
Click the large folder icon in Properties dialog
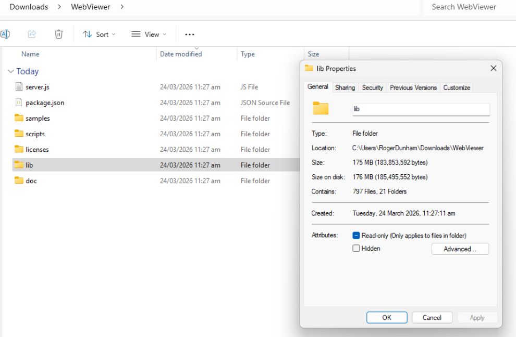coord(321,108)
